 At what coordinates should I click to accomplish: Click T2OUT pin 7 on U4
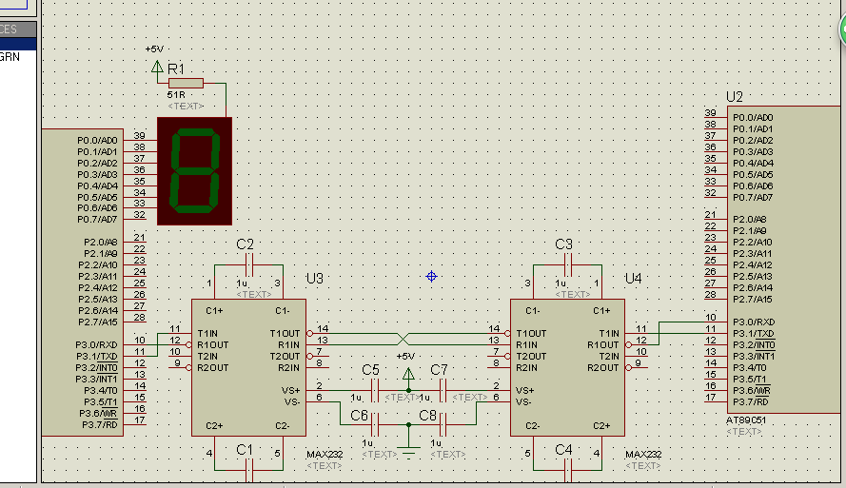499,356
